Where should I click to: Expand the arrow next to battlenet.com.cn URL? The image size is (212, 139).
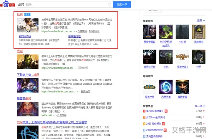(x=74, y=31)
